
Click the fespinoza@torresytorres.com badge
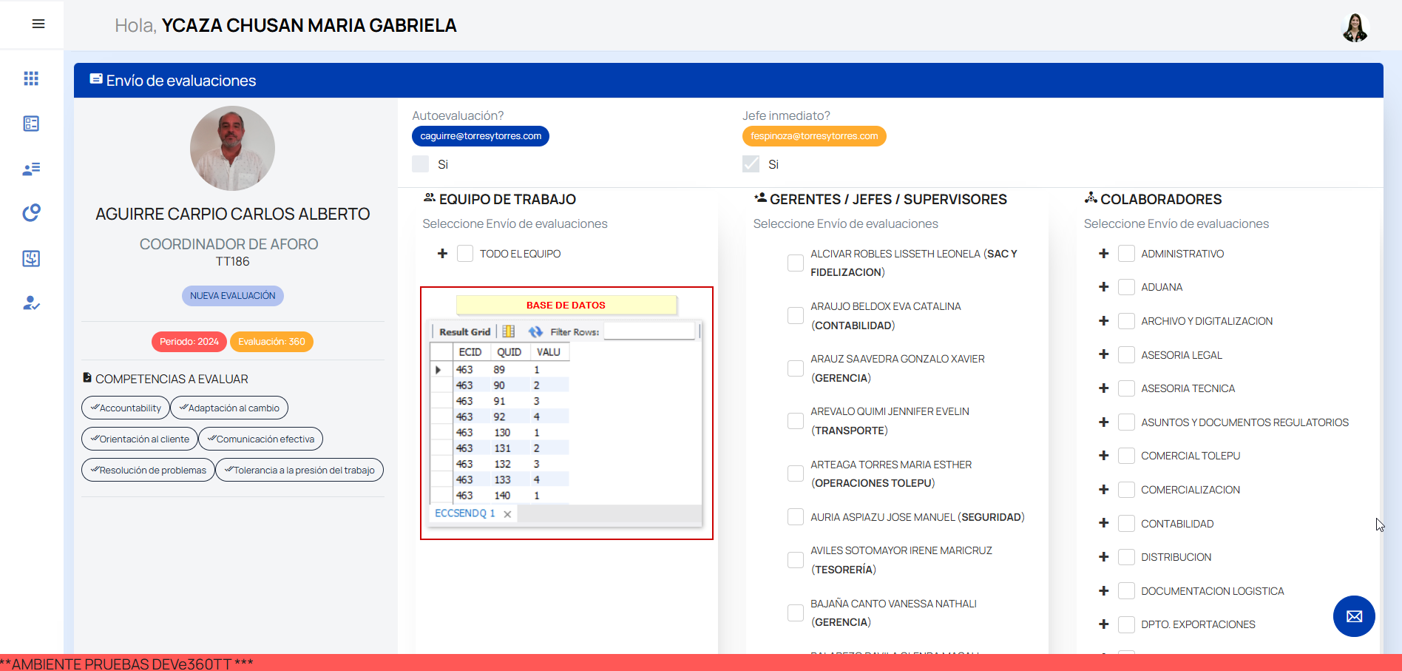coord(813,135)
